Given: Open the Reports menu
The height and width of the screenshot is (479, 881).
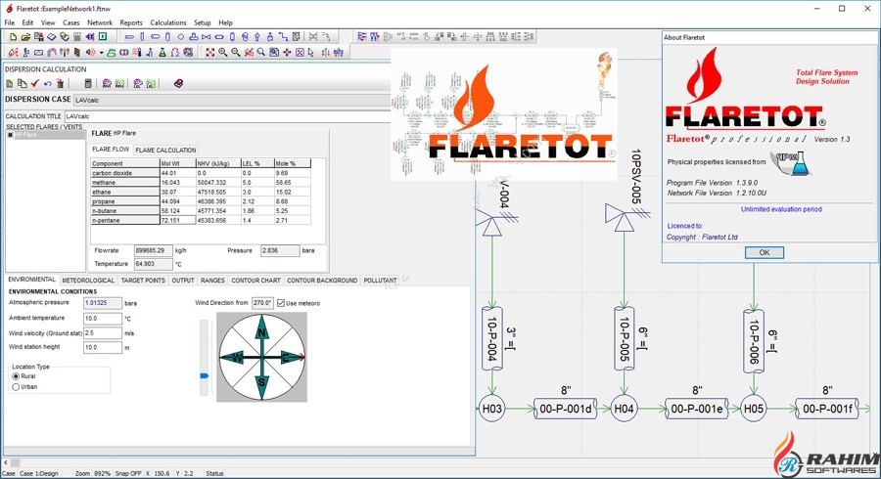Looking at the screenshot, I should (131, 23).
